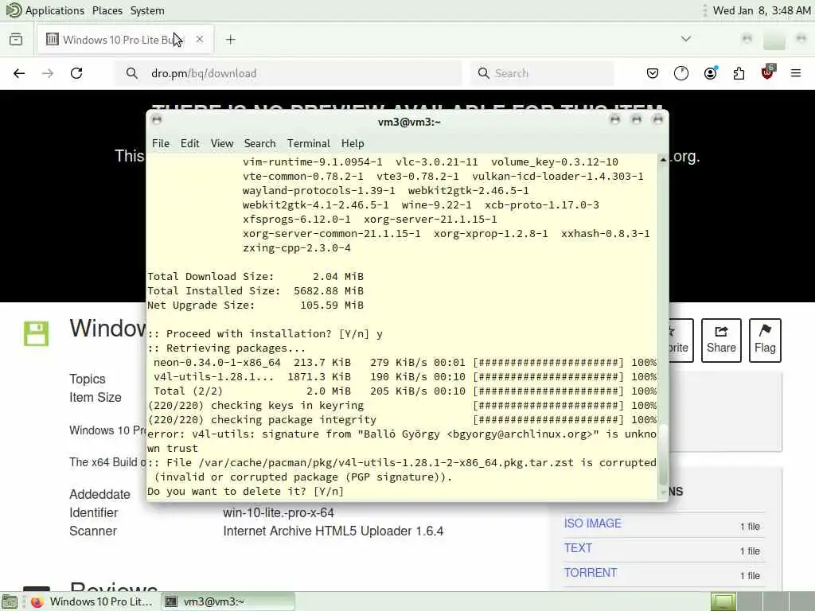Open the terminal File menu
Screen dimensions: 815x611
tap(161, 143)
